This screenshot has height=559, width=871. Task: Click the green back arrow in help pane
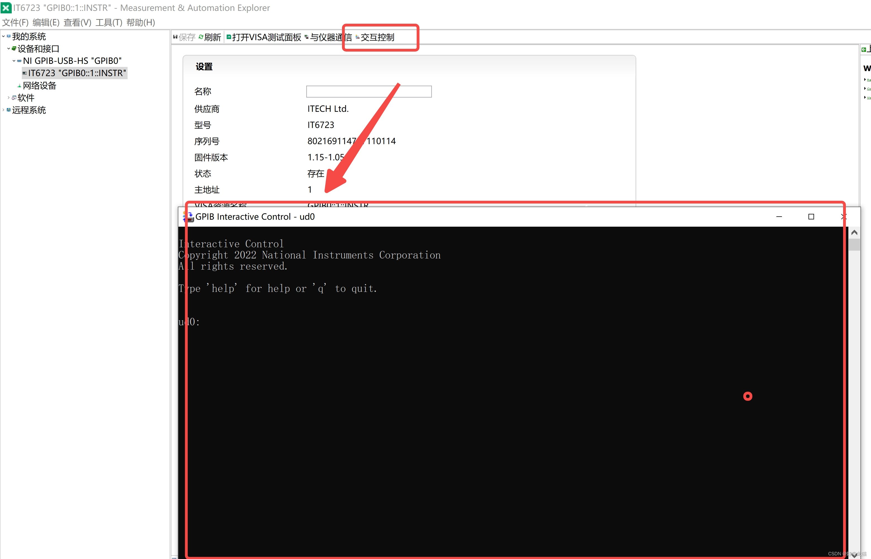[x=864, y=50]
